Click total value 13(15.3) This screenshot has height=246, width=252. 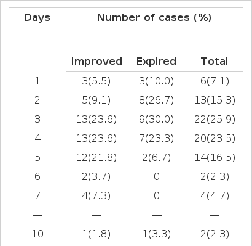215,100
